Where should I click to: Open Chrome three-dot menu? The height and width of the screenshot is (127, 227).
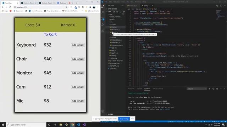pos(98,7)
